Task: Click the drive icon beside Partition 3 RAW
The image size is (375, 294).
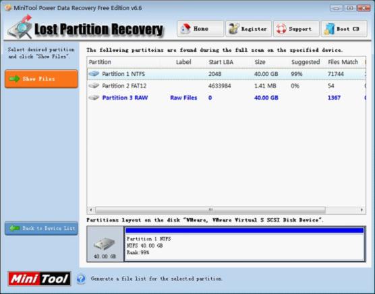Action: click(x=94, y=98)
